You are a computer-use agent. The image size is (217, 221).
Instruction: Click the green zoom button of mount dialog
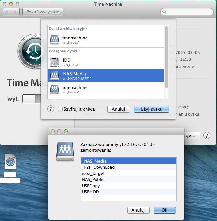click(66, 131)
